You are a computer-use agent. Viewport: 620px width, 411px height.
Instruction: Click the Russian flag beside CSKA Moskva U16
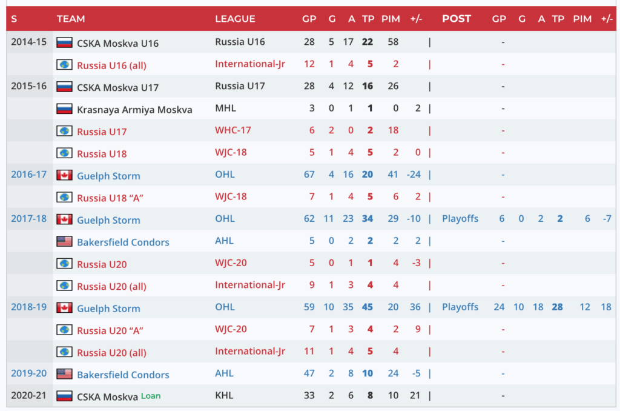click(x=64, y=43)
